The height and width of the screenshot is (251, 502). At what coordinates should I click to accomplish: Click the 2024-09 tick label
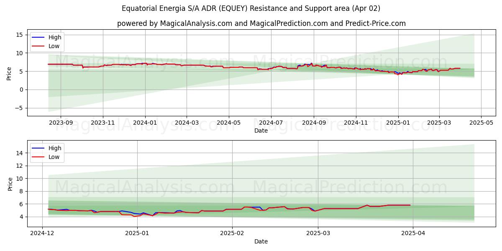click(x=314, y=123)
